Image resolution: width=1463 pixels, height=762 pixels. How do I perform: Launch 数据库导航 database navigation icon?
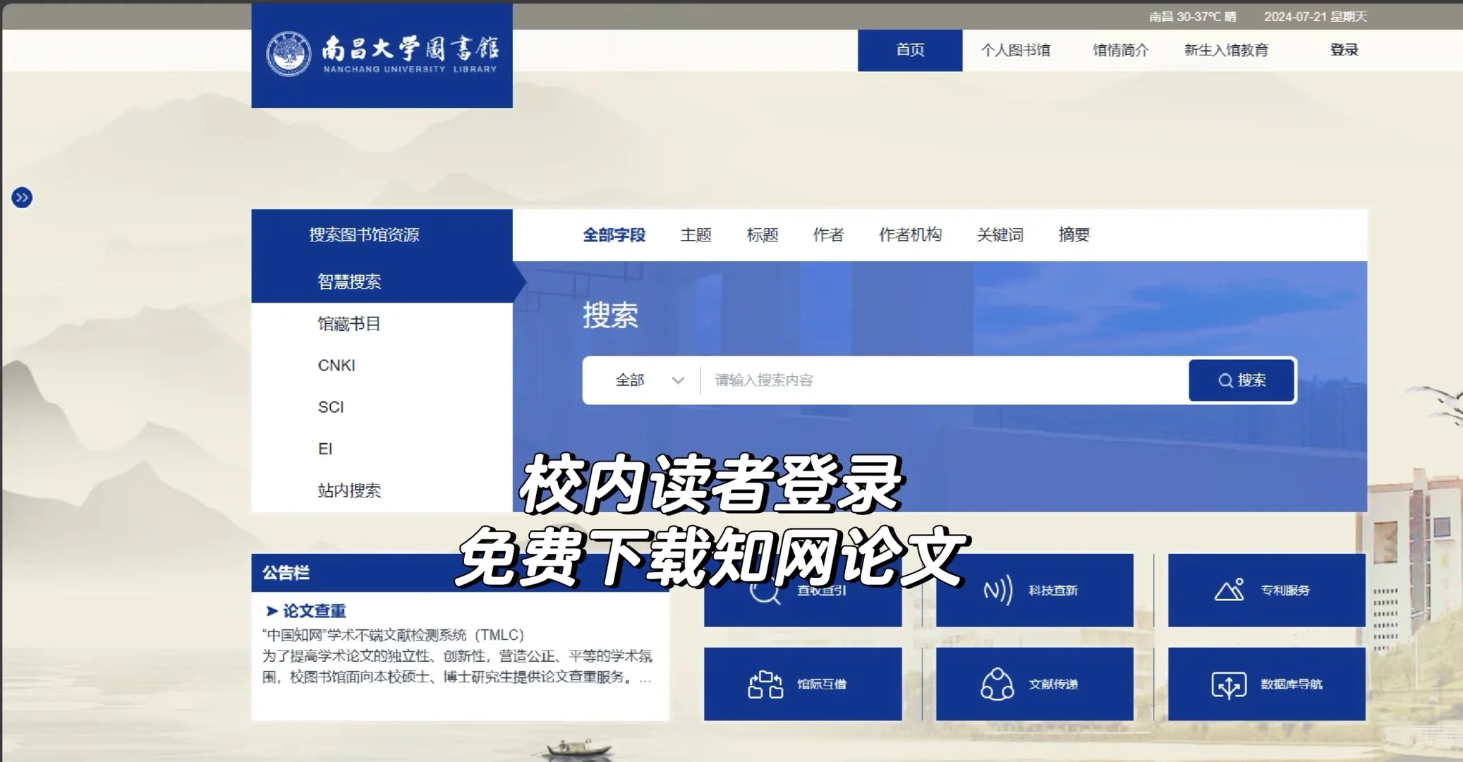1265,684
